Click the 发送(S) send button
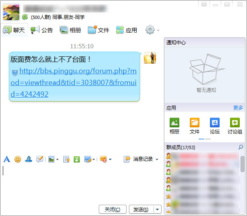247x216 pixels. pyautogui.click(x=141, y=209)
